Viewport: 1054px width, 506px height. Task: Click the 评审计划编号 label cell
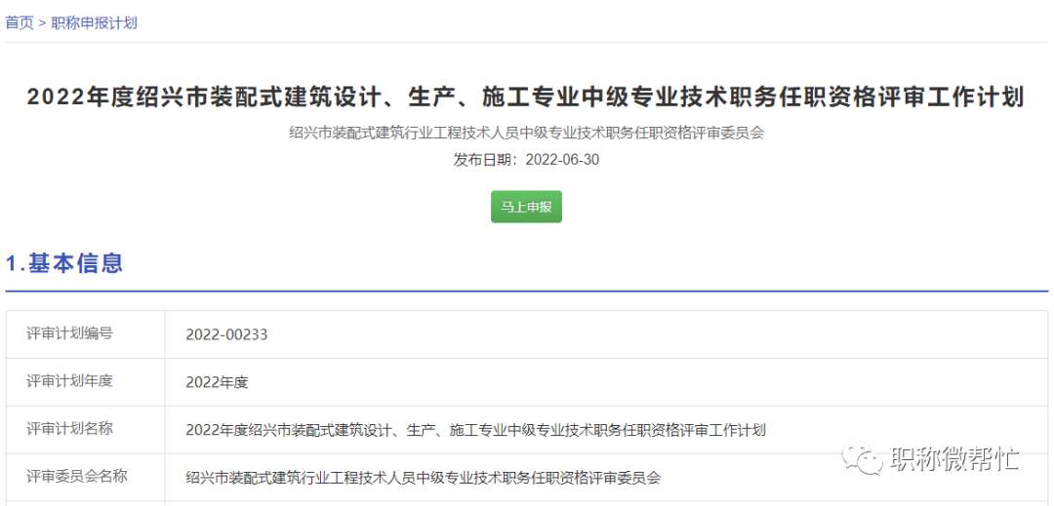pos(86,334)
